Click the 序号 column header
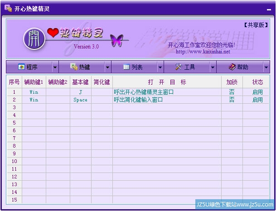The height and width of the screenshot is (211, 276). pyautogui.click(x=14, y=82)
